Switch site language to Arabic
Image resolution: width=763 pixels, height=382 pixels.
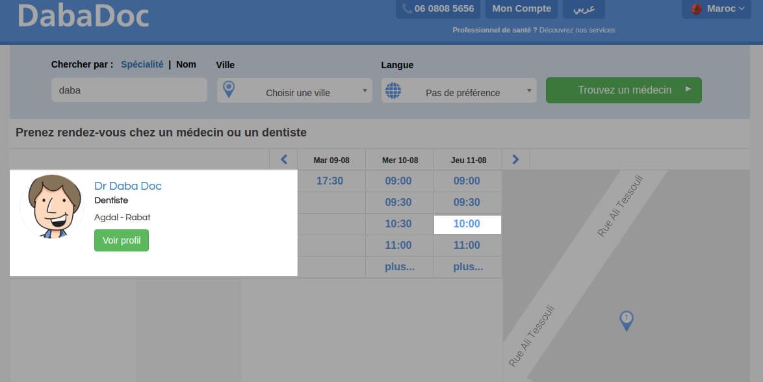pos(584,8)
